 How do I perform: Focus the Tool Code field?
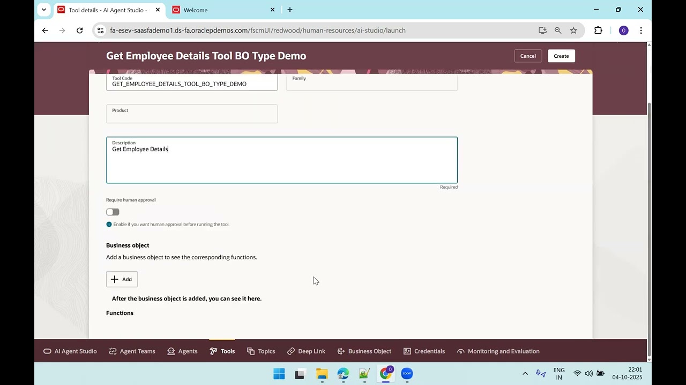coord(192,82)
